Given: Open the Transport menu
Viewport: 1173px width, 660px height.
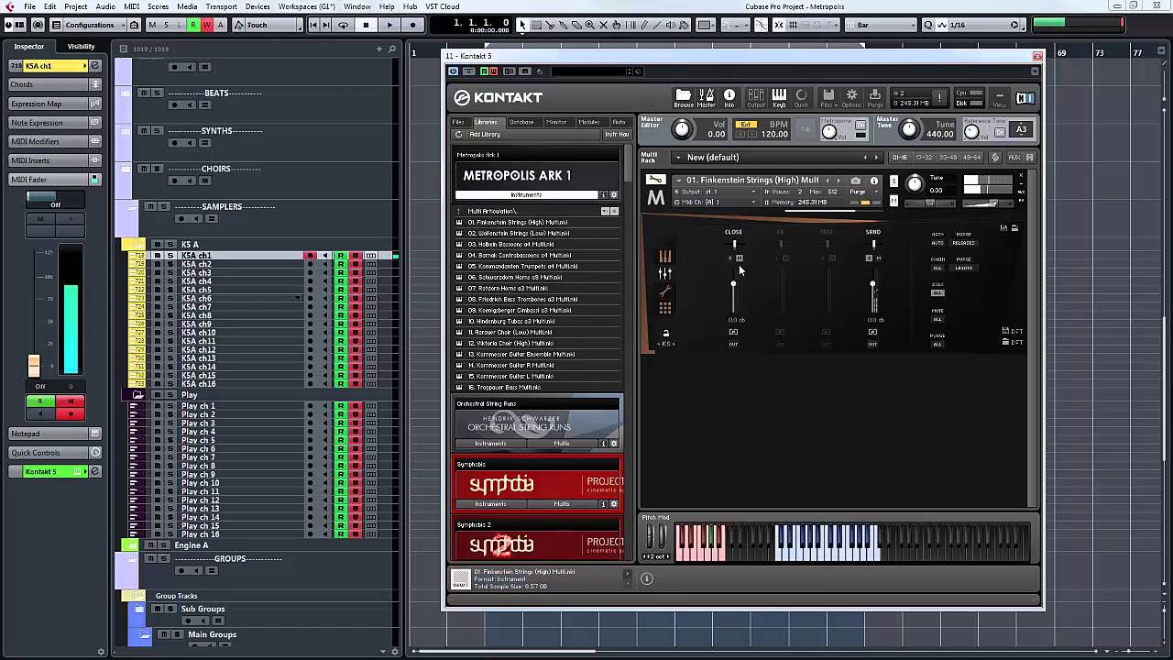Looking at the screenshot, I should (221, 6).
